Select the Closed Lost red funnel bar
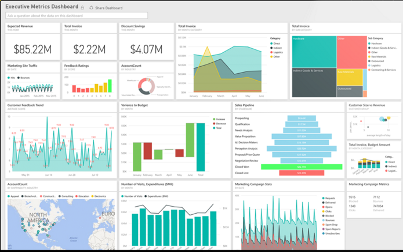The width and height of the screenshot is (403, 252). coord(301,173)
